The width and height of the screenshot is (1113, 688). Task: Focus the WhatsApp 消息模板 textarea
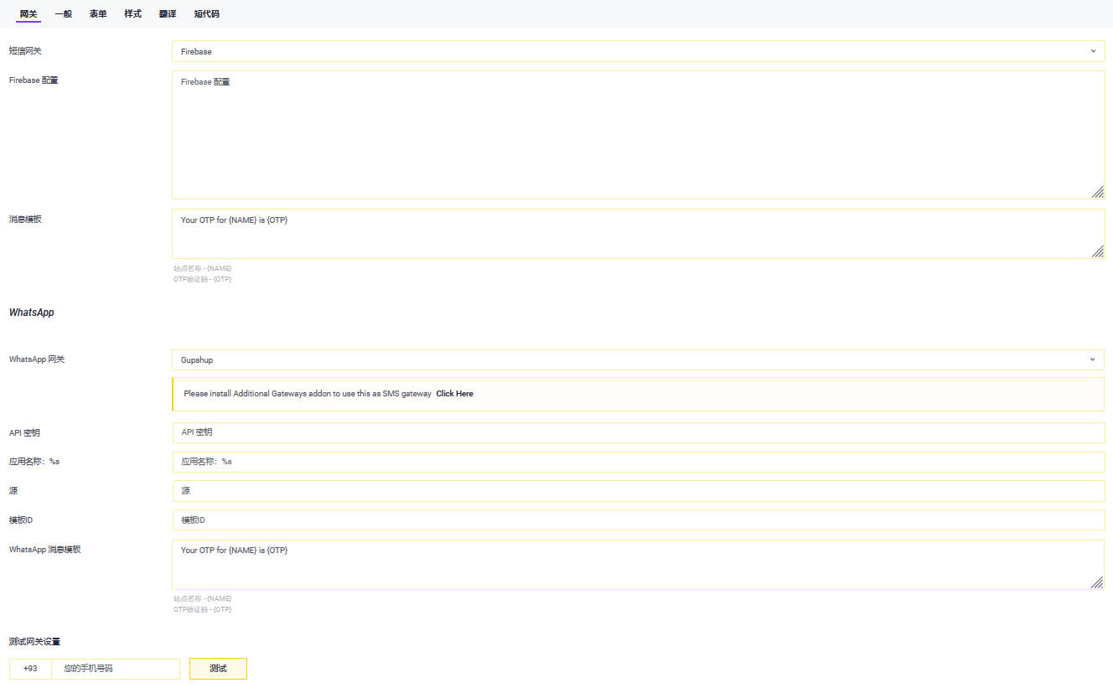point(637,565)
